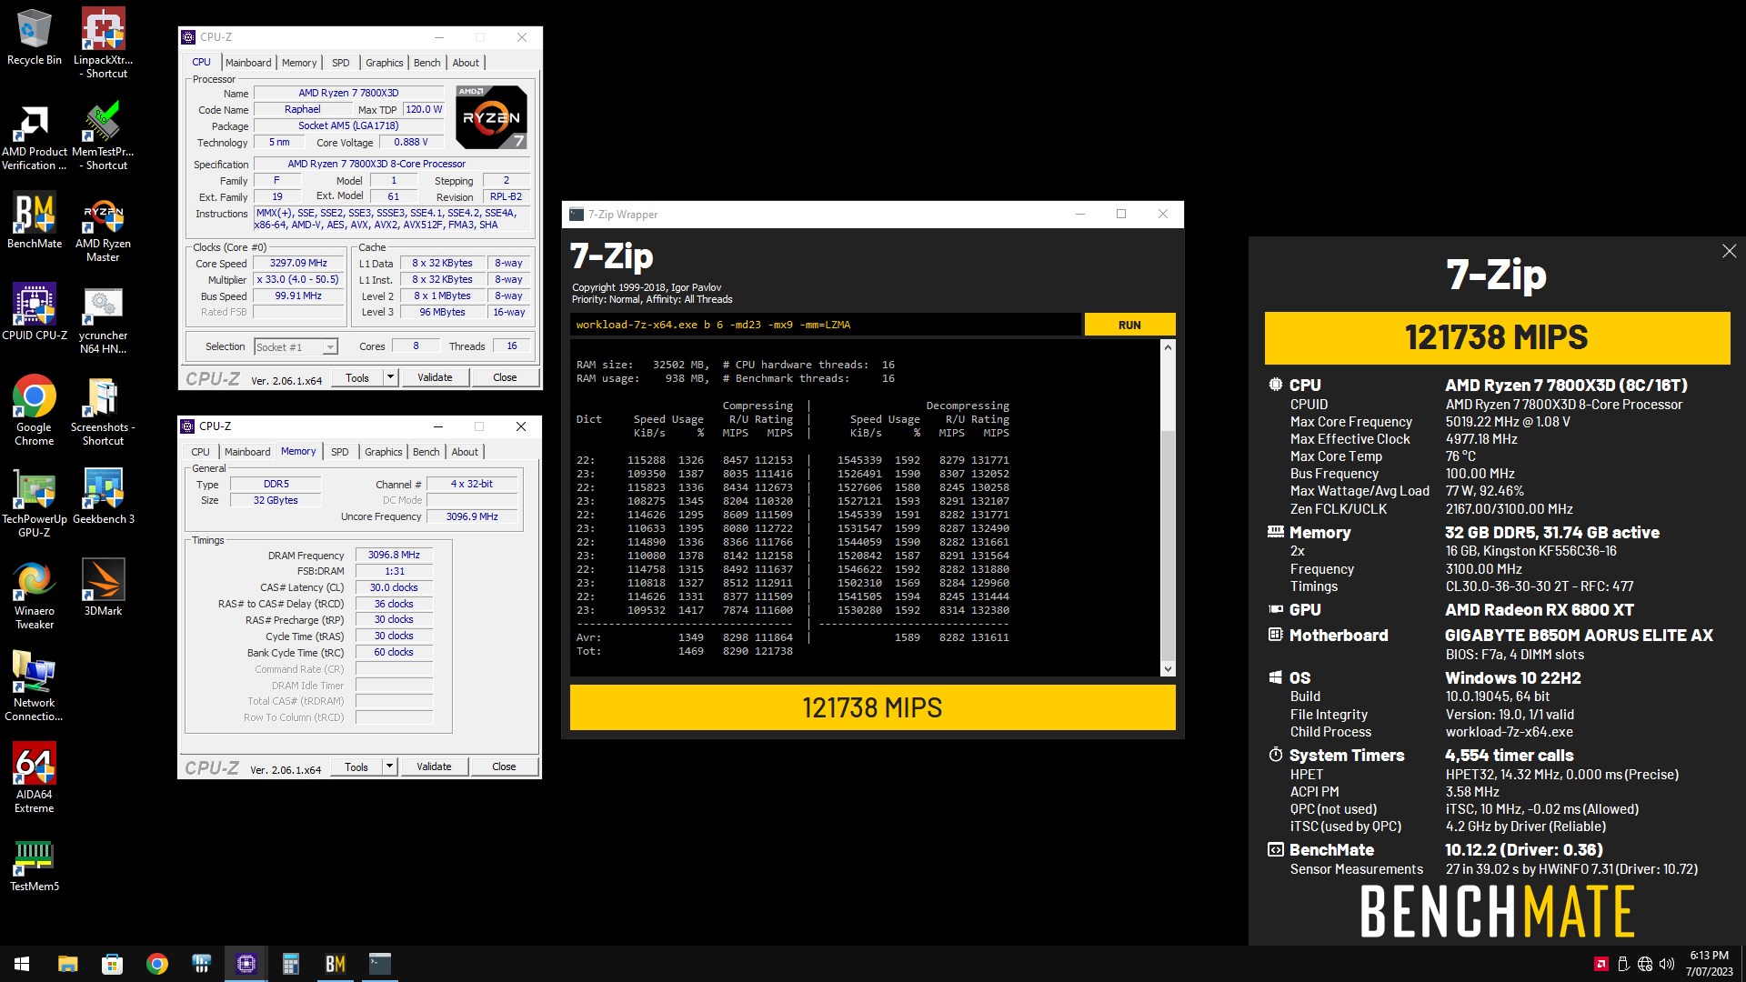
Task: Expand Tools dropdown arrow in bottom CPU-Z
Action: 389,767
